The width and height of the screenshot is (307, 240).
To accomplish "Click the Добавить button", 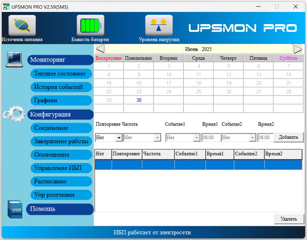I will pyautogui.click(x=288, y=137).
